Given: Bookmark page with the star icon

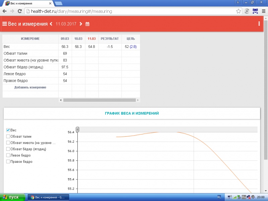Looking at the screenshot, I should (x=239, y=11).
